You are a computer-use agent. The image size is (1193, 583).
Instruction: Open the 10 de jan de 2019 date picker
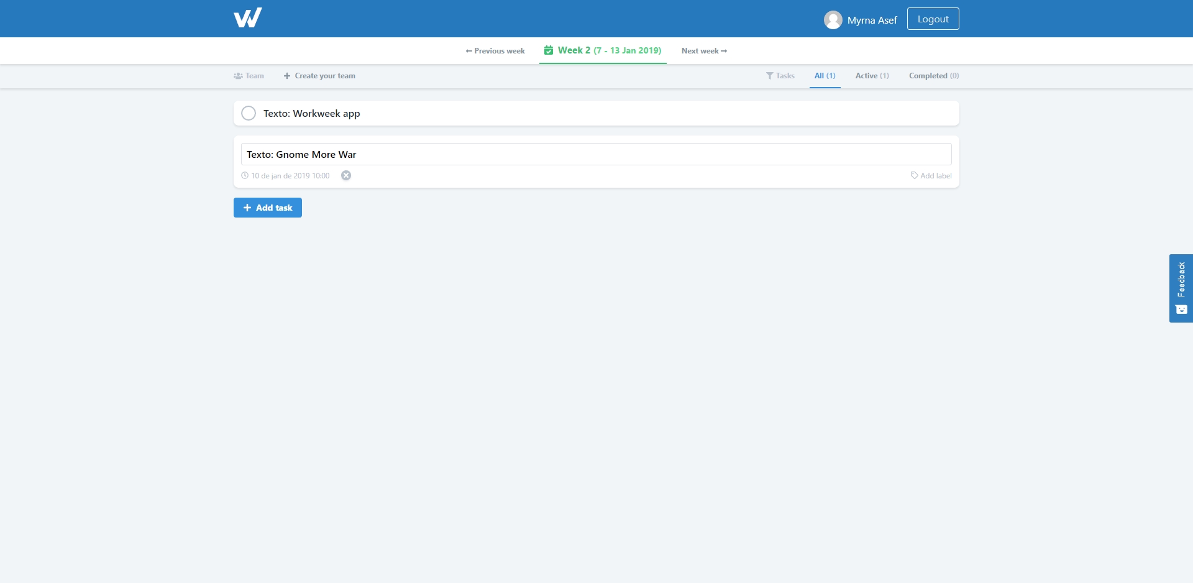[290, 176]
